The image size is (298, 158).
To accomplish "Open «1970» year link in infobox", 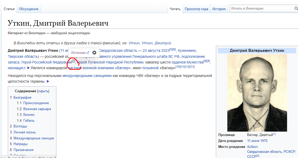I will click(x=264, y=141).
